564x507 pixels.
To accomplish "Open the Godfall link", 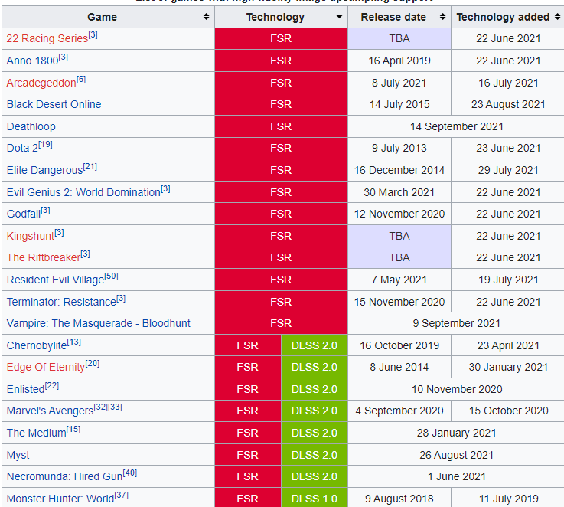I will tap(24, 214).
